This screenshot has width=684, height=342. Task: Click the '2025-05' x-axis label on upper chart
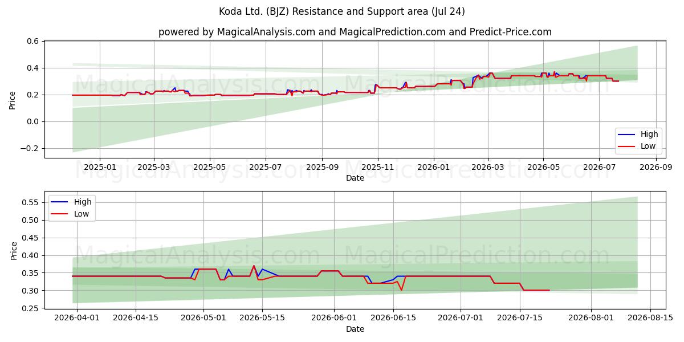pyautogui.click(x=210, y=167)
